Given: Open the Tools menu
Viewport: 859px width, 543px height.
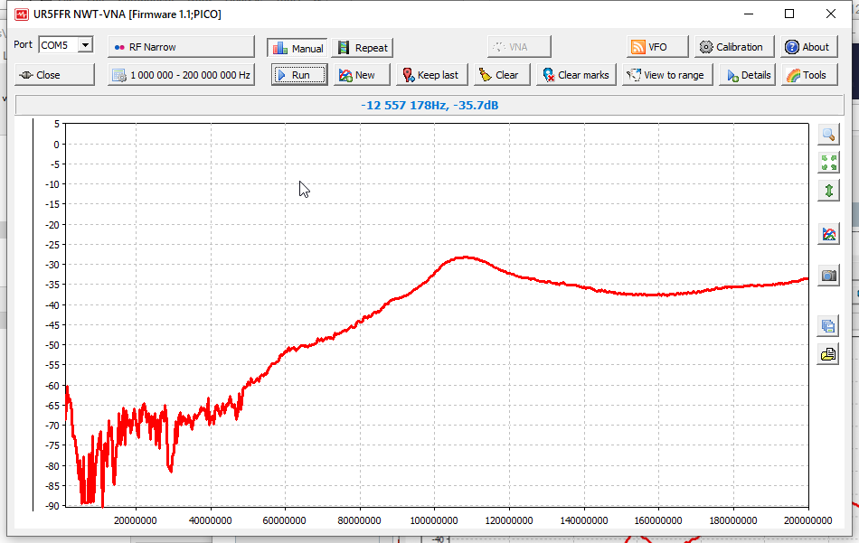Looking at the screenshot, I should (805, 75).
